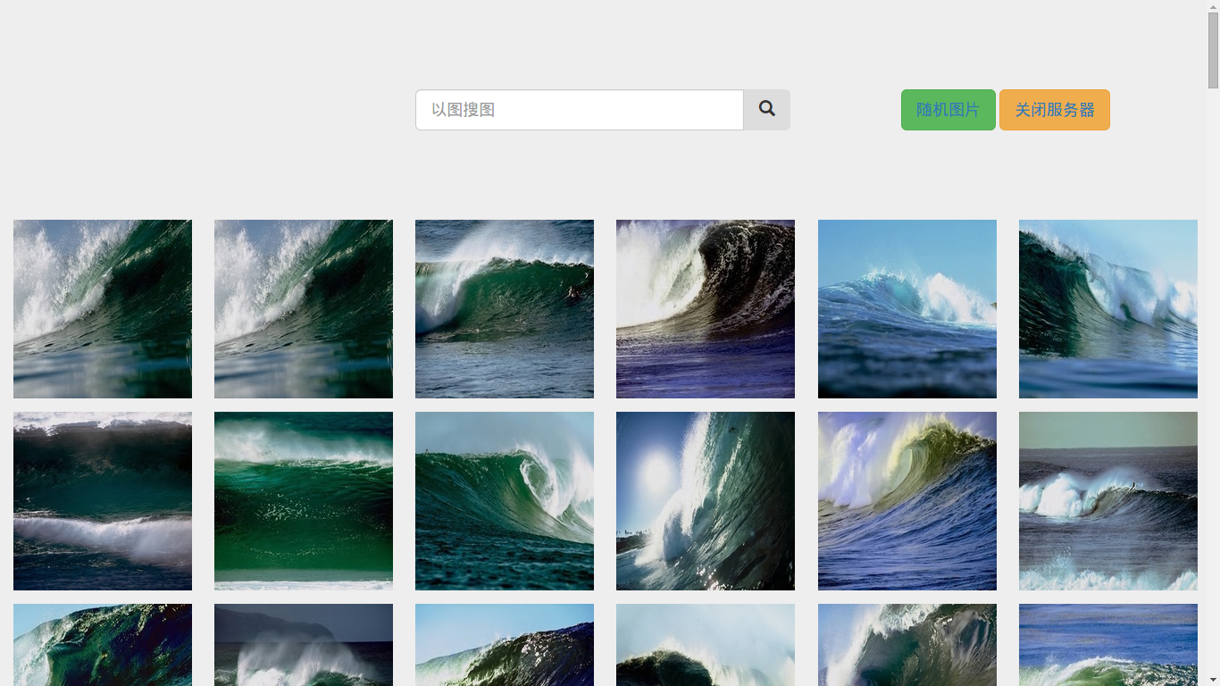Click the scrollbar down arrow at bottom

(x=1213, y=679)
